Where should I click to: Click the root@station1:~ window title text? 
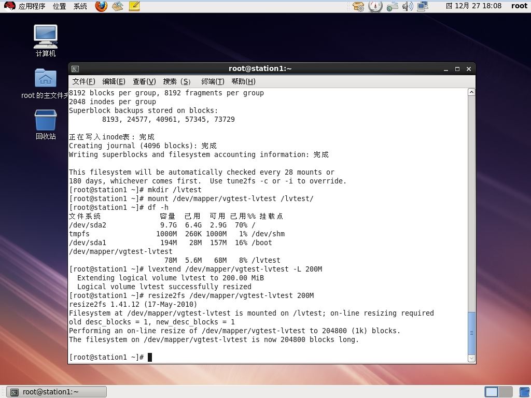click(260, 69)
